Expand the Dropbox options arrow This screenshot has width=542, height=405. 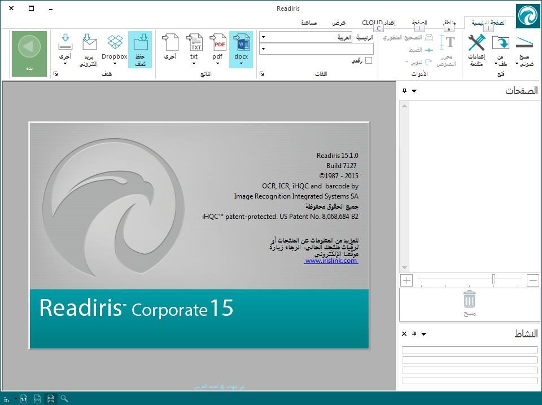[115, 64]
